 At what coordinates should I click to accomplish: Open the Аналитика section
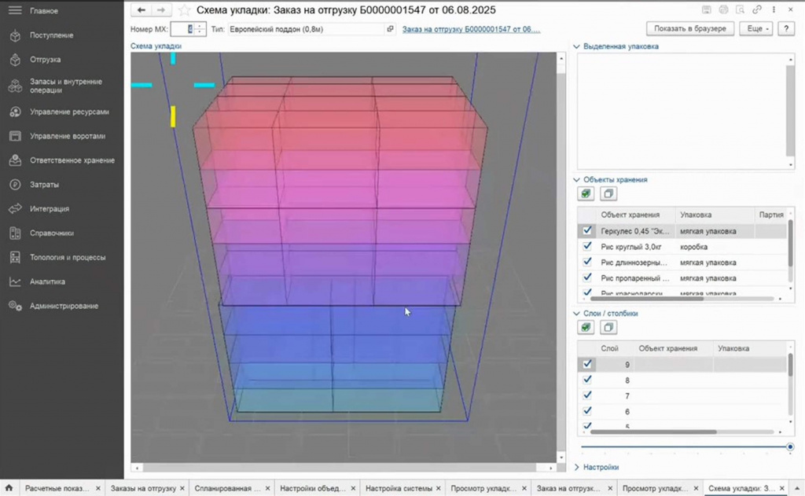tap(47, 281)
